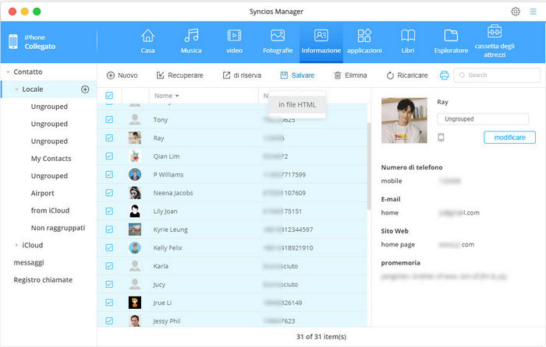Image resolution: width=546 pixels, height=347 pixels.
Task: Switch to the video section
Action: [x=234, y=40]
